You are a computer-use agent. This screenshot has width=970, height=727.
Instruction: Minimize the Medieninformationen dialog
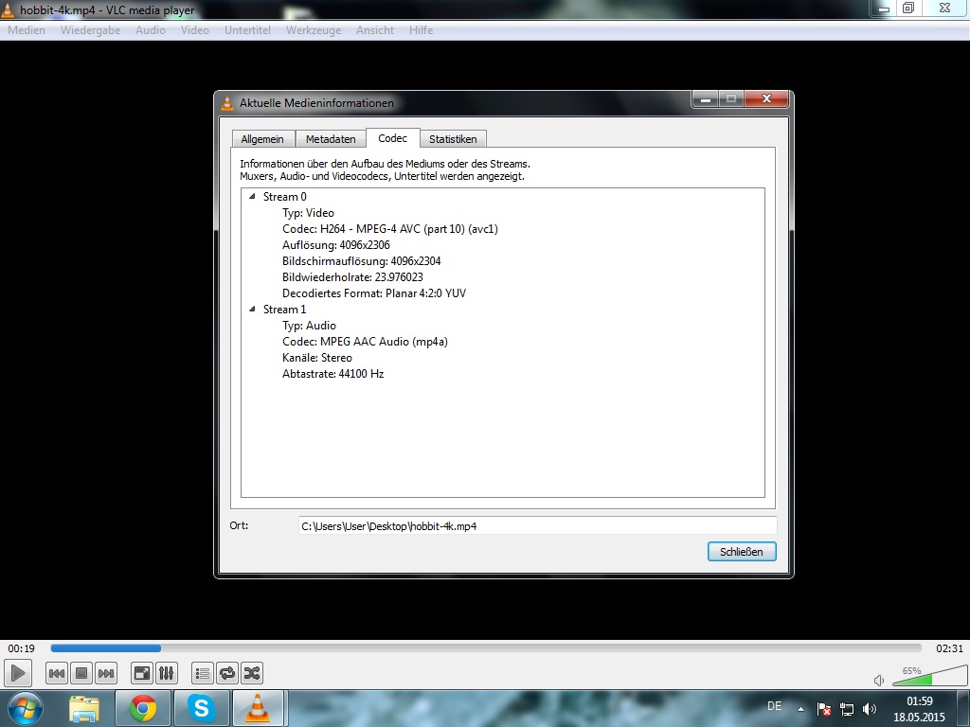coord(705,98)
